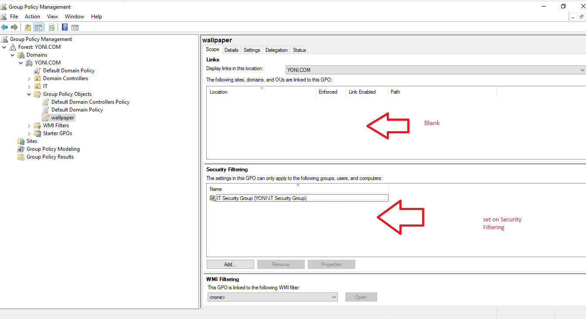The width and height of the screenshot is (586, 319).
Task: Toggle the Show/Hide Action Pane icon
Action: point(75,27)
